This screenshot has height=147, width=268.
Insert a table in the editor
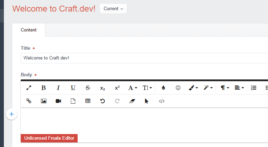(x=88, y=101)
